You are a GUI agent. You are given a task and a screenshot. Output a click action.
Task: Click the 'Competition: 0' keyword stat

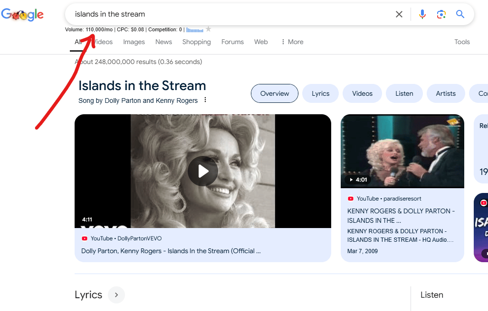click(165, 29)
